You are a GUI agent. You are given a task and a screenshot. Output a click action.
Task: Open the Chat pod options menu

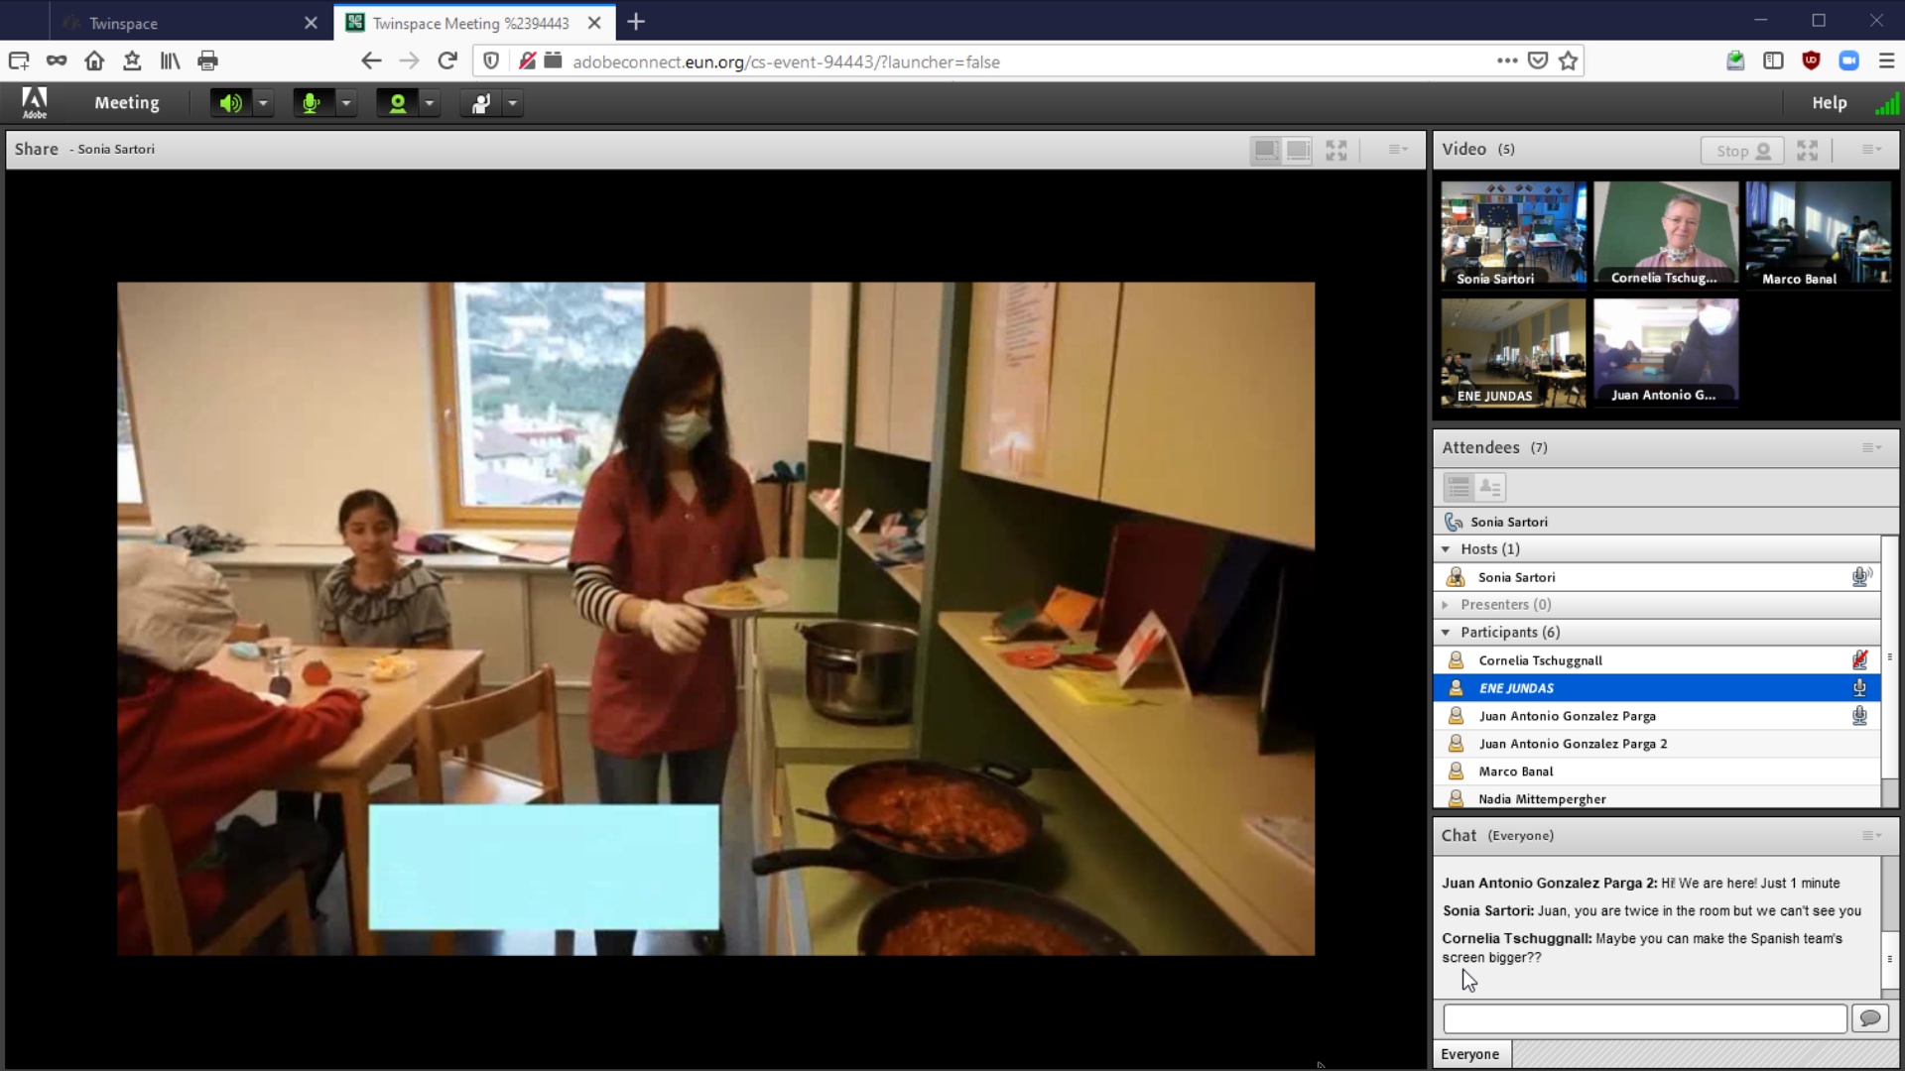coord(1871,836)
